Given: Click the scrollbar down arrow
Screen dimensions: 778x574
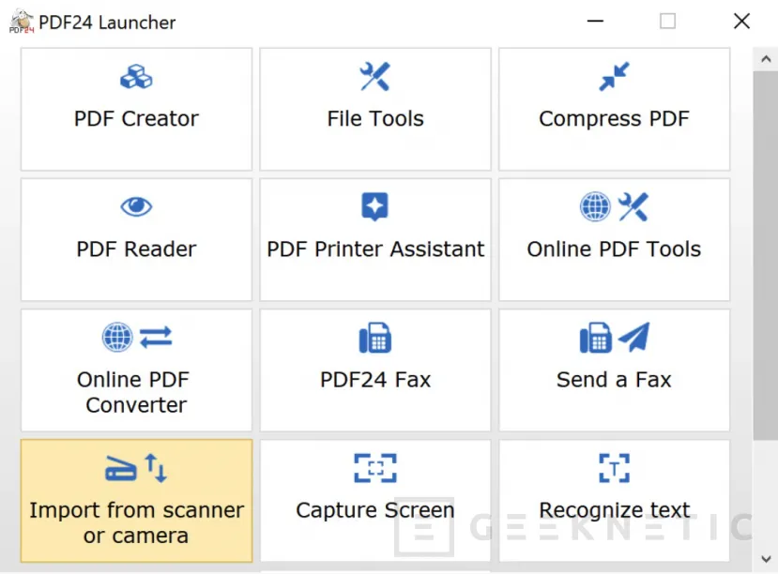Looking at the screenshot, I should click(x=766, y=559).
